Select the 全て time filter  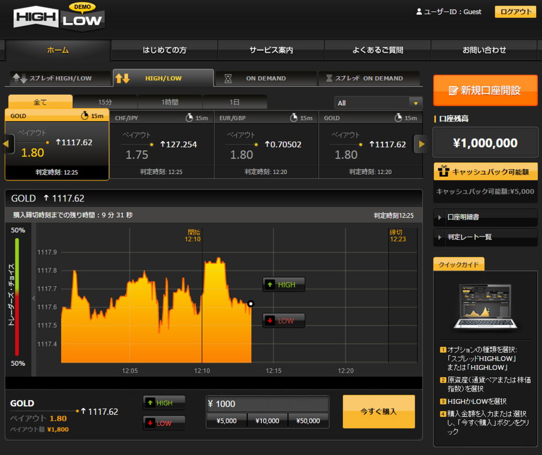(40, 102)
